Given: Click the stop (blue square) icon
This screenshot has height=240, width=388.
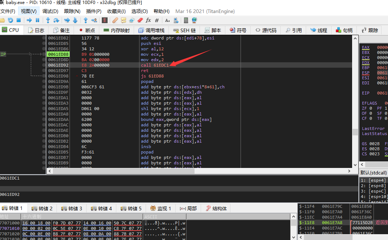Looking at the screenshot, I should [18, 20].
